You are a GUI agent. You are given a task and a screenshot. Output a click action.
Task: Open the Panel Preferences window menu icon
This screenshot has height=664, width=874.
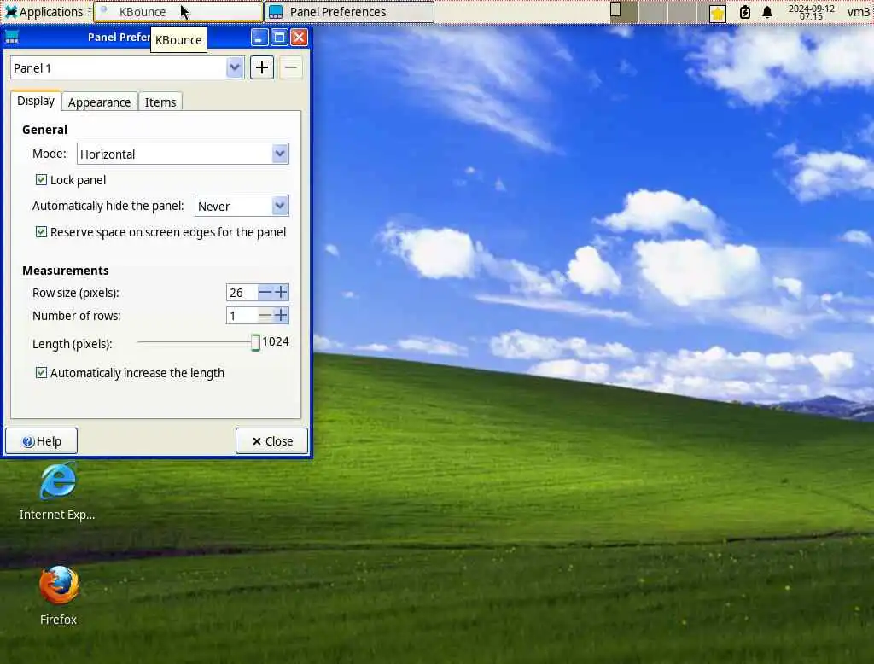[12, 38]
